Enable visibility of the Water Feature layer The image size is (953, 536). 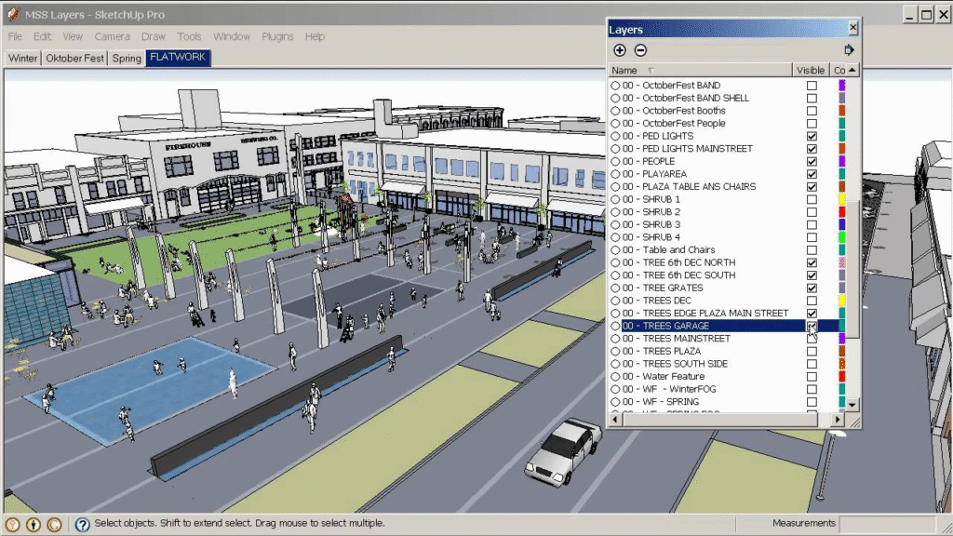(812, 377)
